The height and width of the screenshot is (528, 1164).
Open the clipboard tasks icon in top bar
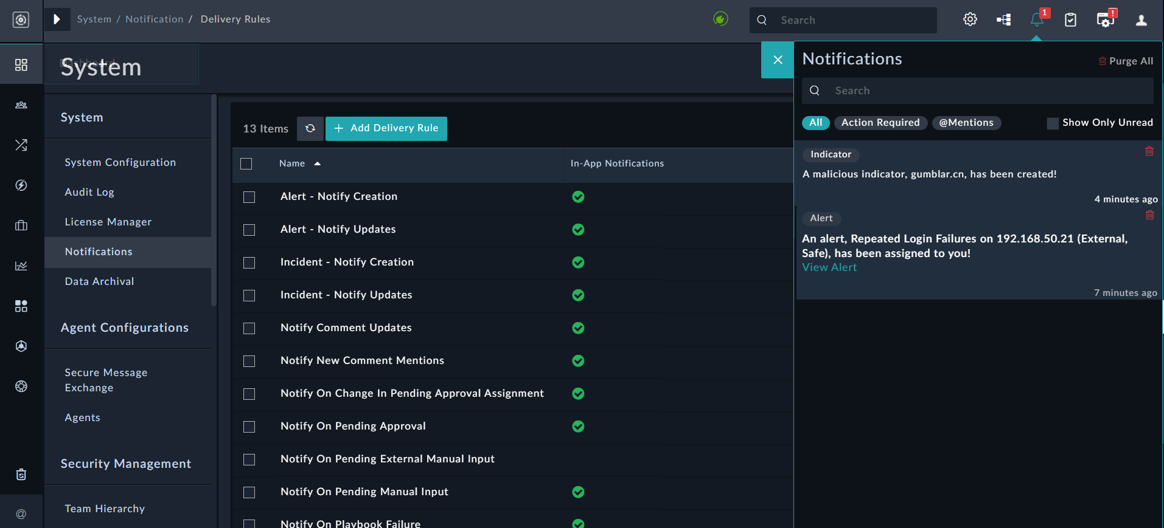pyautogui.click(x=1071, y=20)
